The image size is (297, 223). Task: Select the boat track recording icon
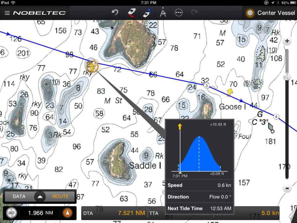[132, 13]
